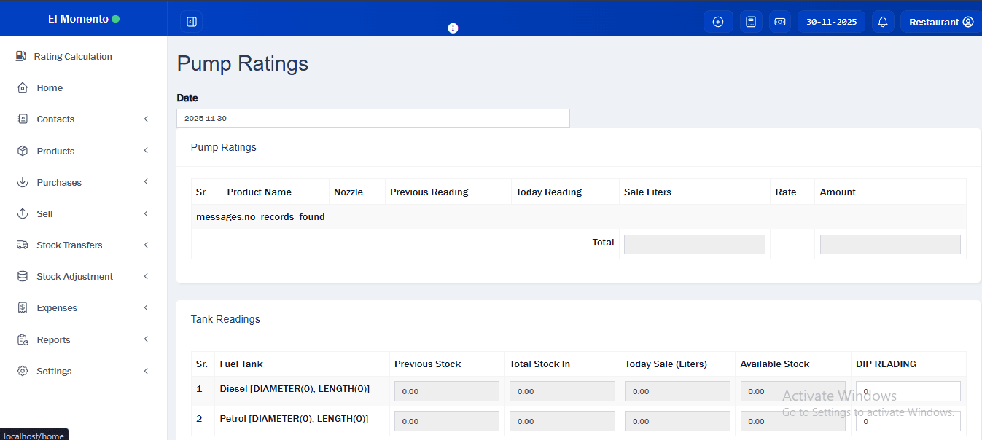The width and height of the screenshot is (982, 440).
Task: Click the Reports icon in the sidebar
Action: tap(21, 339)
